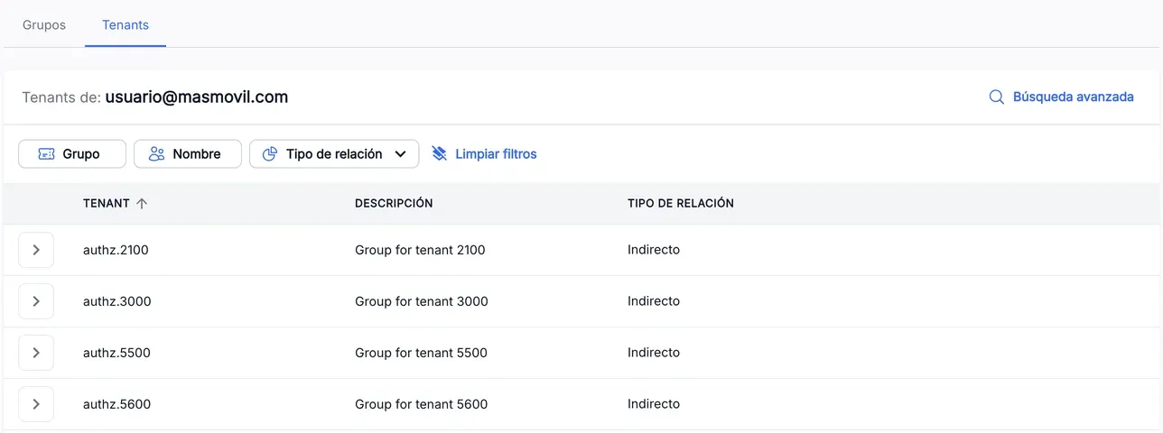Click the pie chart icon in Tipo de relación

point(269,154)
